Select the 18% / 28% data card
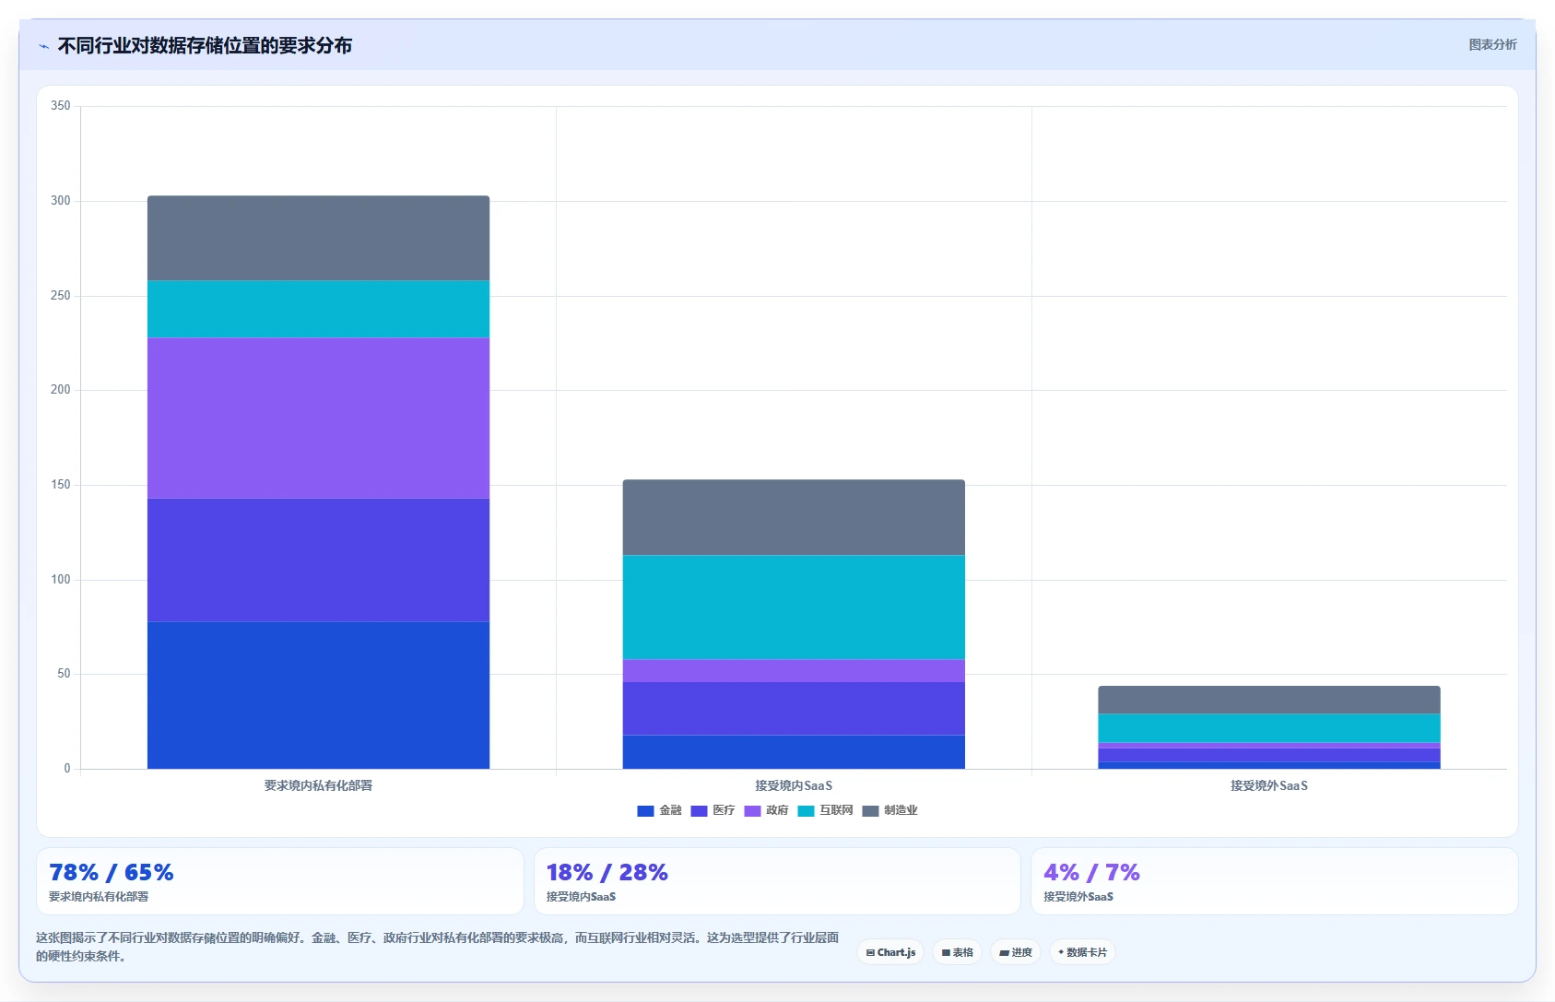 777,881
